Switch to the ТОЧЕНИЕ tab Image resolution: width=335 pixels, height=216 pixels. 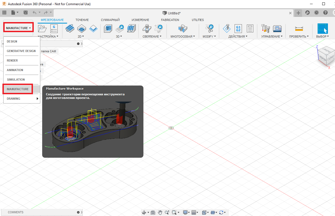pyautogui.click(x=82, y=20)
